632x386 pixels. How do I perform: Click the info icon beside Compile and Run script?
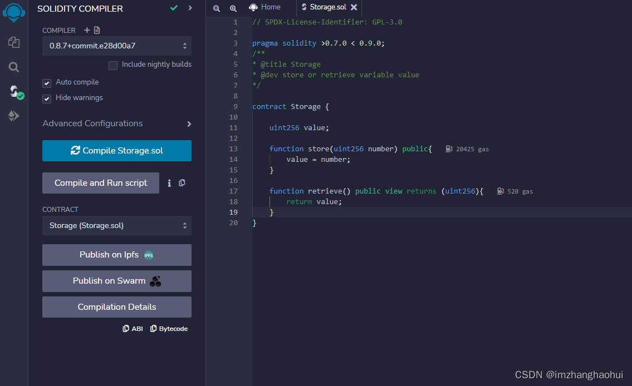(x=169, y=183)
